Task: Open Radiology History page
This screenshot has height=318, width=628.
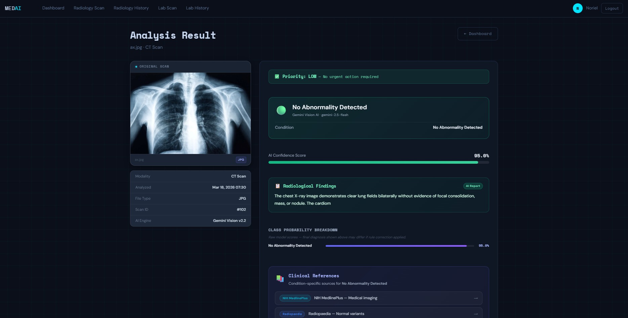Action: coord(131,8)
